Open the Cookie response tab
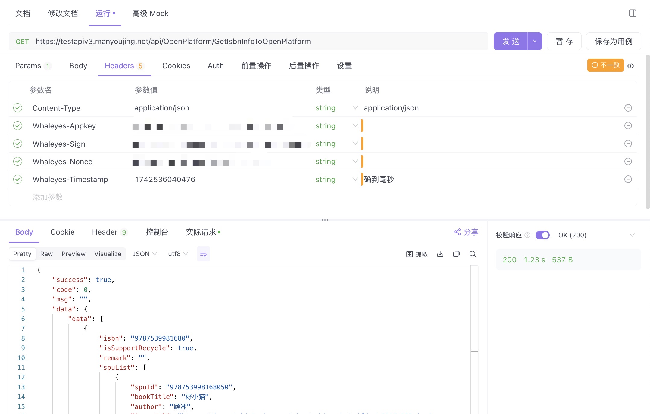Screen dimensions: 650x414 point(62,232)
